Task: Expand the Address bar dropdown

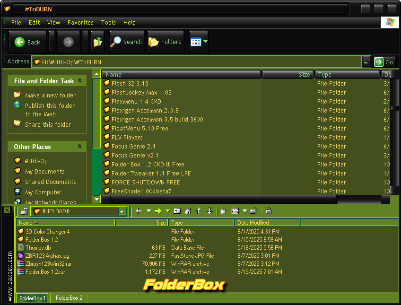Action: (366, 62)
